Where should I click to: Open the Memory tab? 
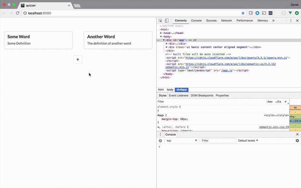[263, 21]
